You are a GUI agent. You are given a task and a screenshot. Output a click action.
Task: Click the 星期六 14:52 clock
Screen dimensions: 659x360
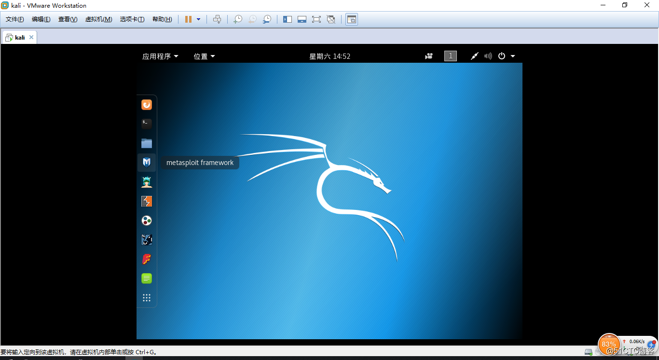329,56
